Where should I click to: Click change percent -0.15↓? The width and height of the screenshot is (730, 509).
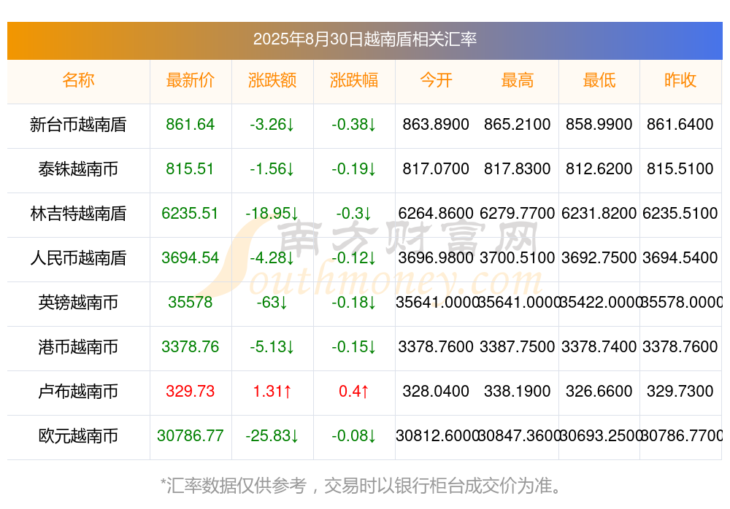click(x=354, y=346)
